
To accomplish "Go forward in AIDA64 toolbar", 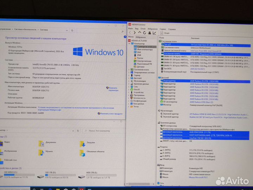I will click(x=135, y=33).
